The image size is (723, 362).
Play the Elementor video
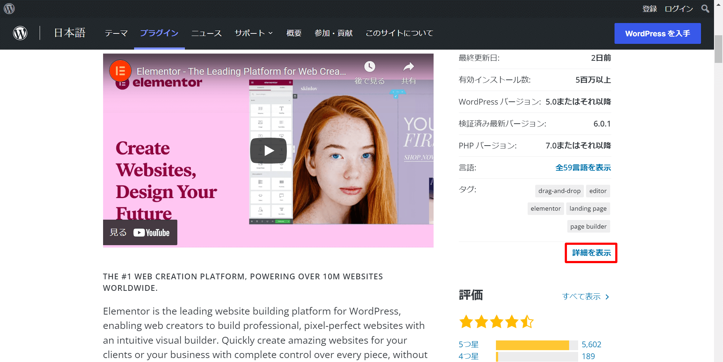[x=269, y=151]
